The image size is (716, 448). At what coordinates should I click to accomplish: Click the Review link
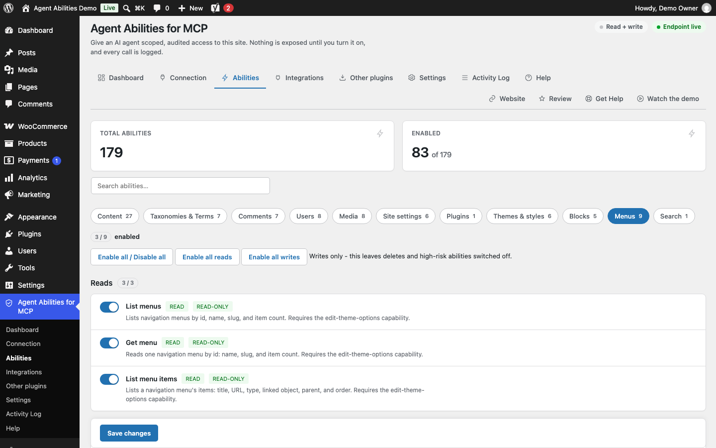click(x=555, y=99)
